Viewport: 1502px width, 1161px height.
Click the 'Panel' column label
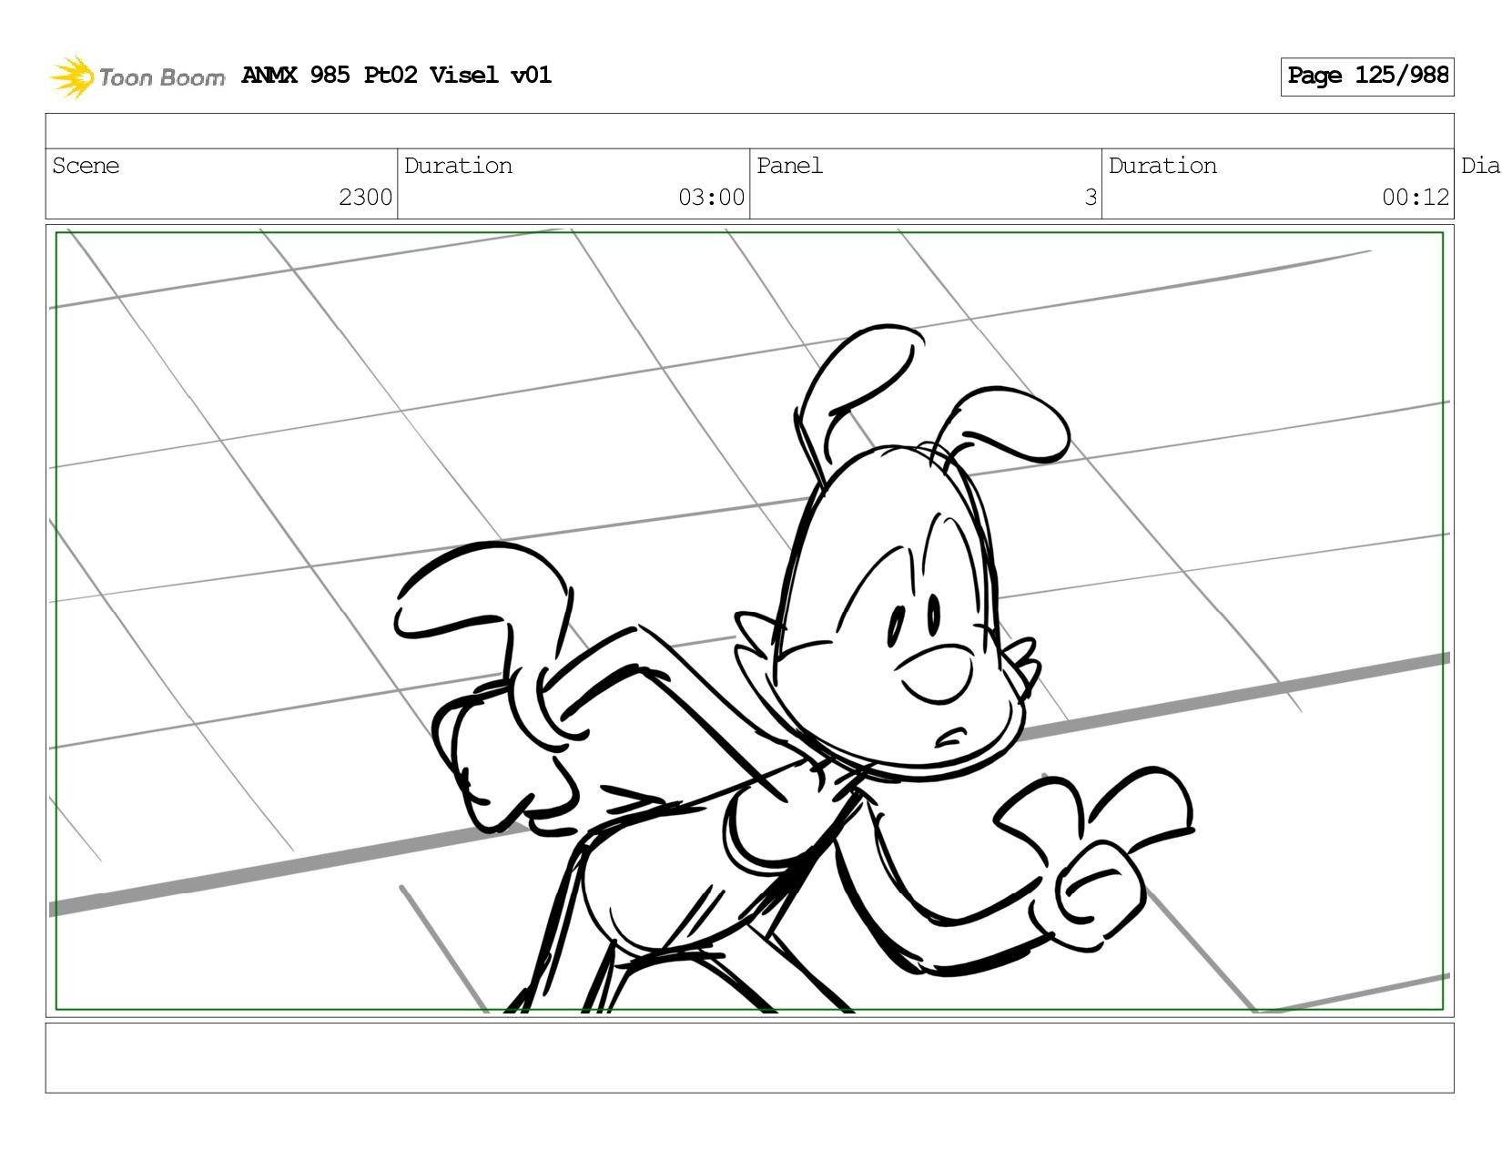click(x=789, y=166)
